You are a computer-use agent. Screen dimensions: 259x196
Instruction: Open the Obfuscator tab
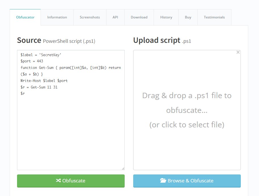pos(25,17)
